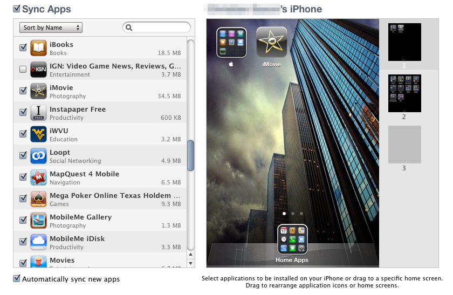The width and height of the screenshot is (453, 295).
Task: Select the Loopt app name
Action: pos(60,153)
